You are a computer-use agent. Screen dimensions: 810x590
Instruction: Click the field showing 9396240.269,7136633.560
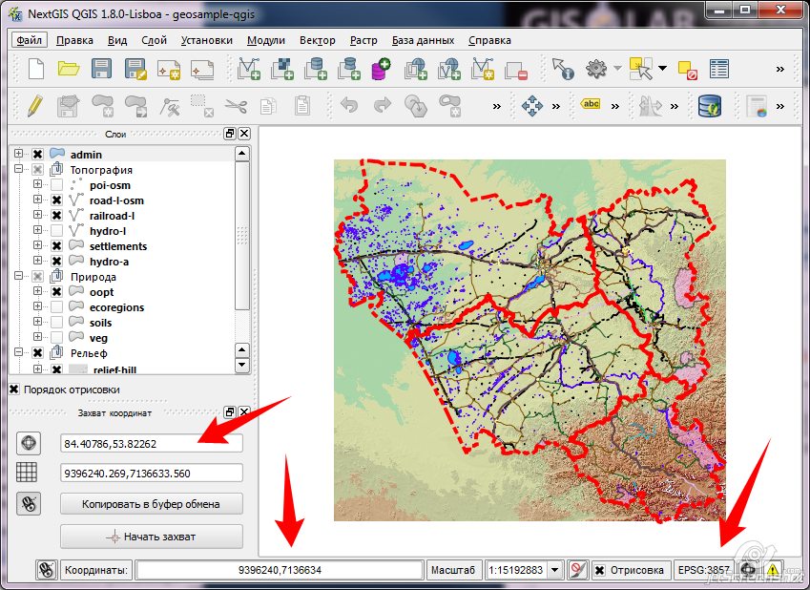point(152,474)
